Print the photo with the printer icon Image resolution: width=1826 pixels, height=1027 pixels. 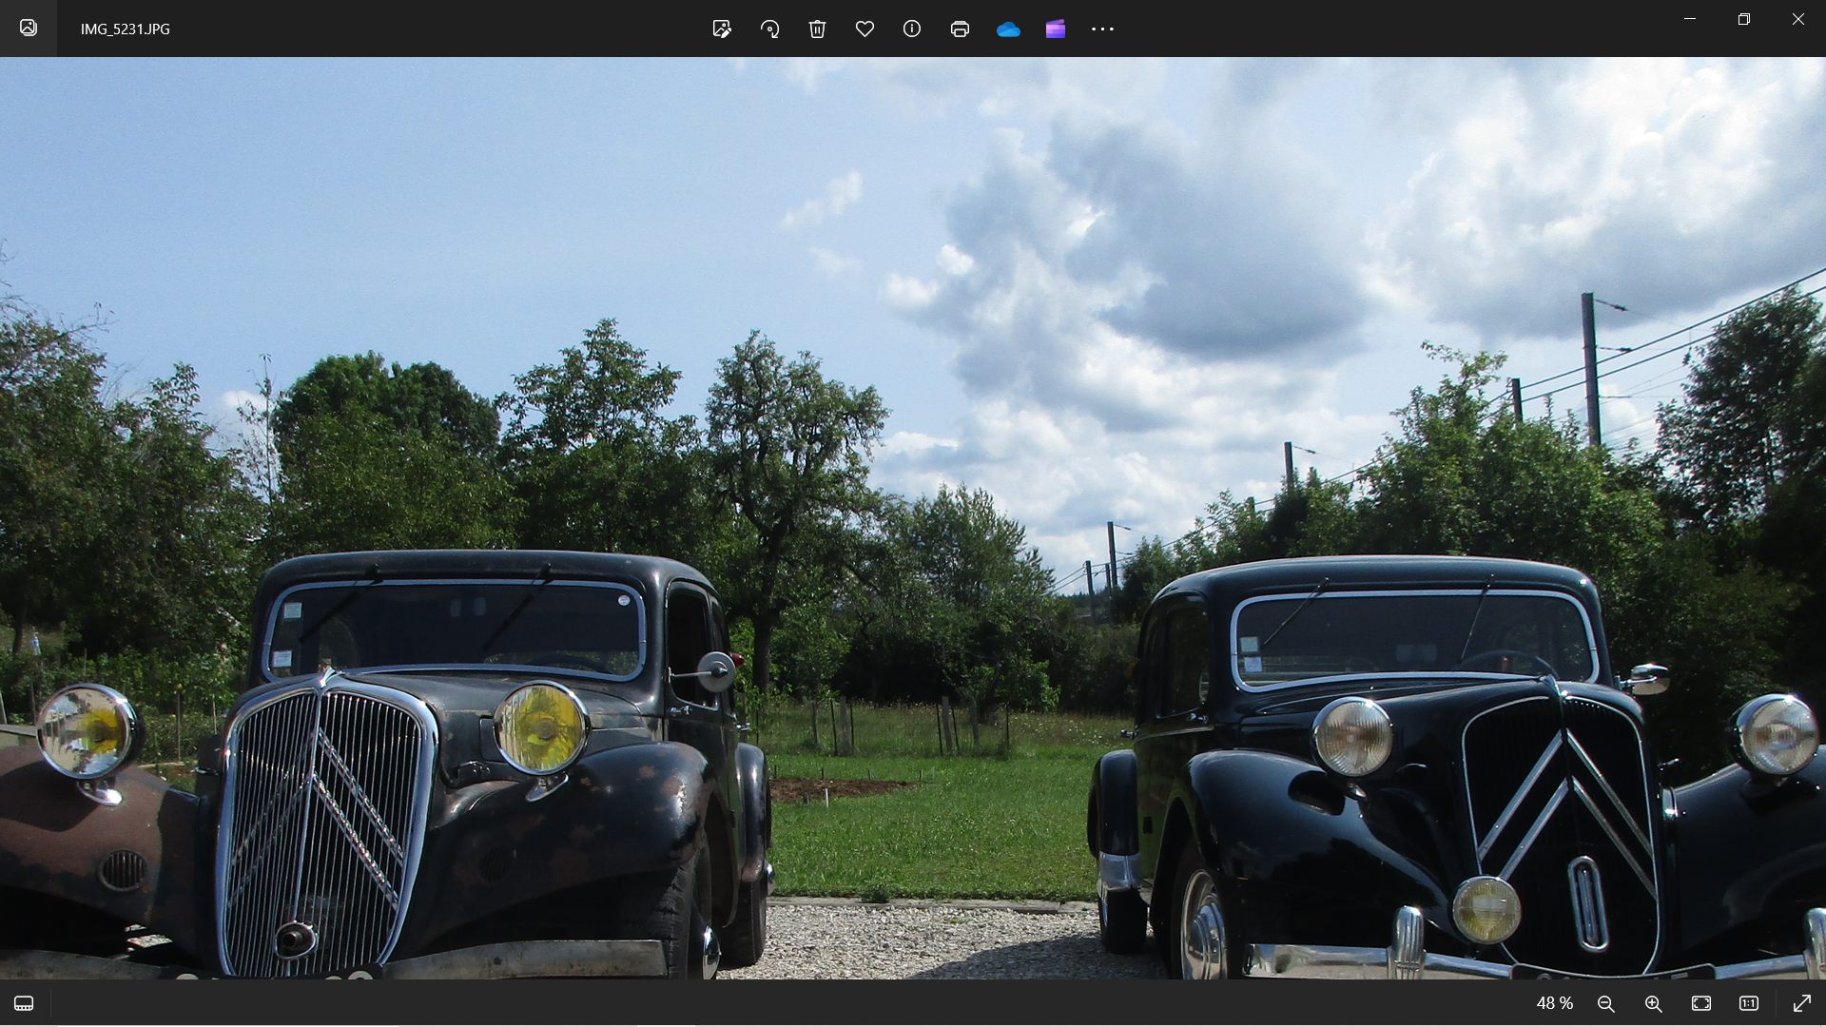pos(960,29)
